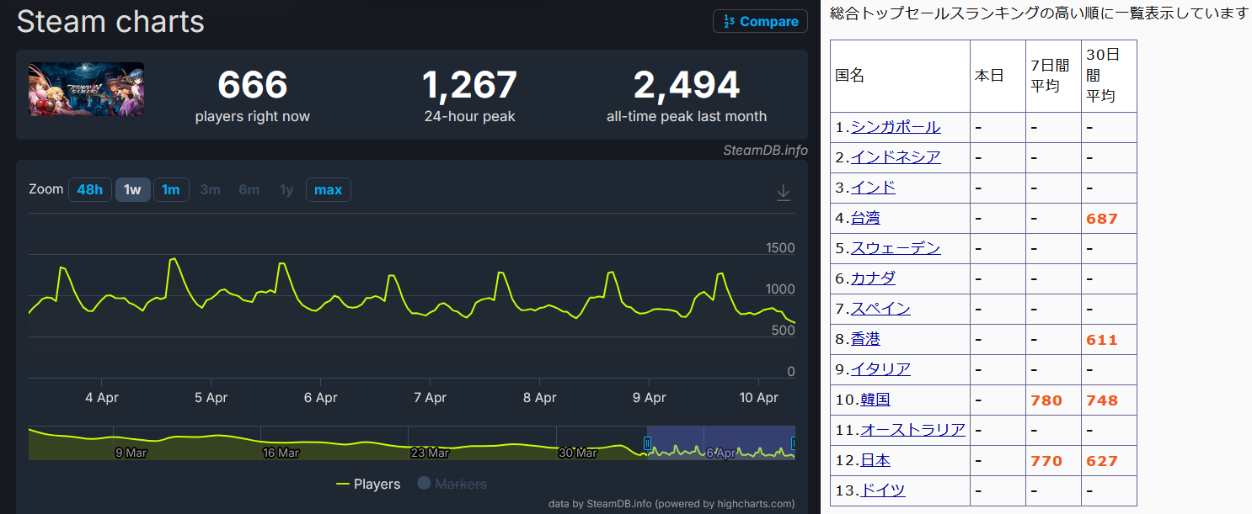Select the 1w zoom range
The height and width of the screenshot is (514, 1252).
coord(132,189)
